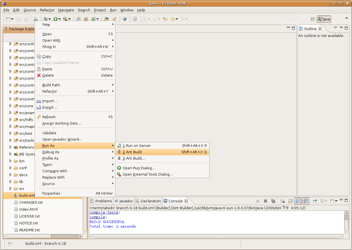Screen dimensions: 352x250
Task: Click the Back navigation arrow icon
Action: [173, 19]
